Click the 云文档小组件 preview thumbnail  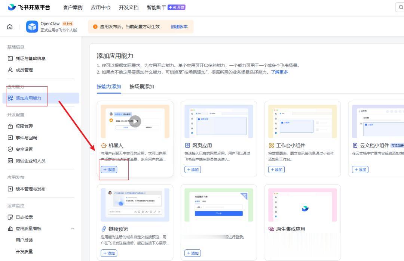click(x=378, y=121)
